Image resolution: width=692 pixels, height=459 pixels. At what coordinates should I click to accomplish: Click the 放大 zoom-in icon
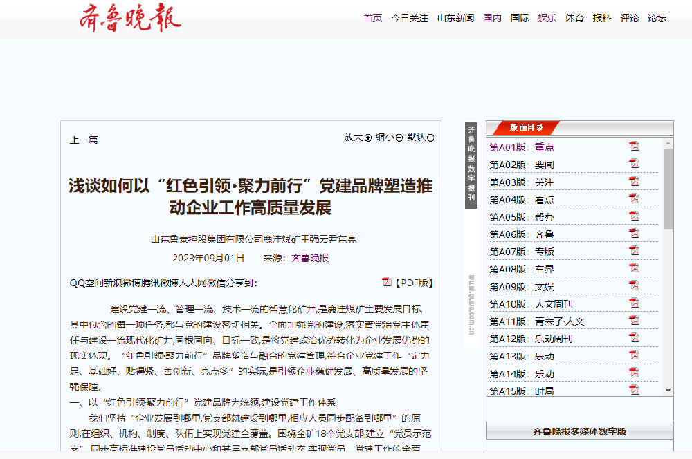tap(368, 138)
